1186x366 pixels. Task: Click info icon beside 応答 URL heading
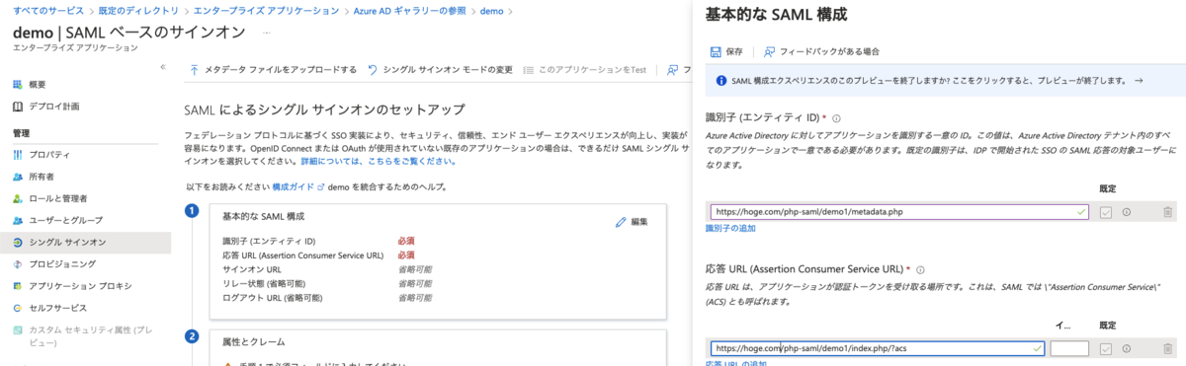(x=920, y=269)
